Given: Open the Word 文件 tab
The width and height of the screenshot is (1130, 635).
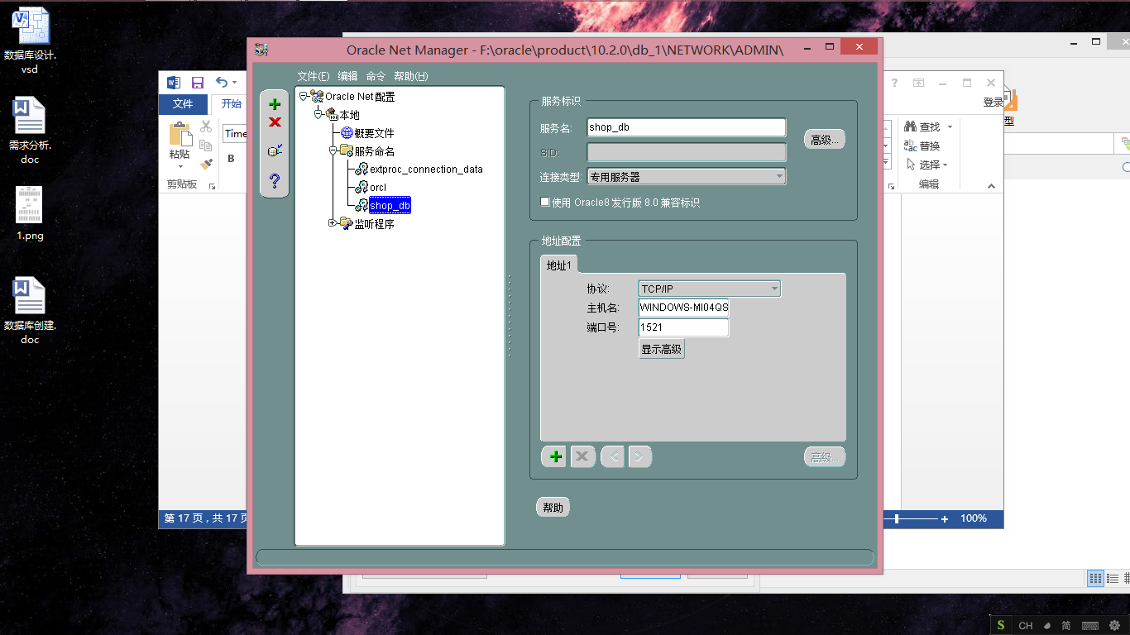Looking at the screenshot, I should 183,104.
